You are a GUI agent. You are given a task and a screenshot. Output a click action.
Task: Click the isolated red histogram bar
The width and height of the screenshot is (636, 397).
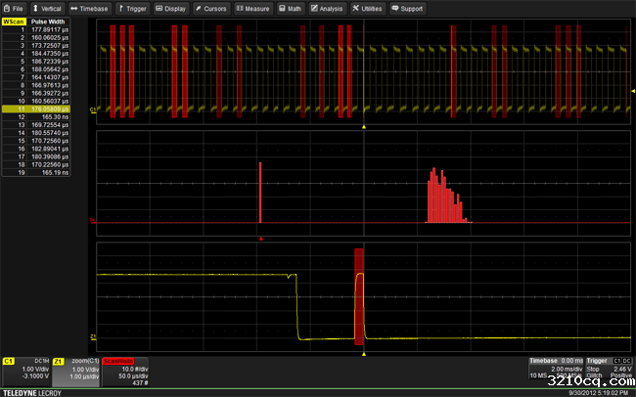[x=260, y=193]
